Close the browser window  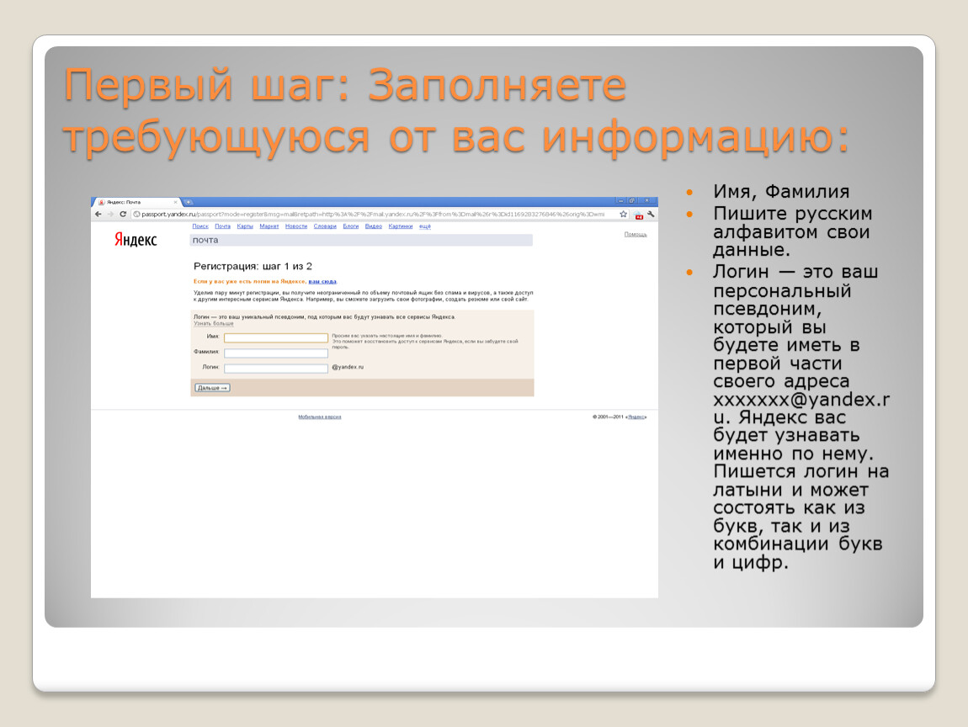pyautogui.click(x=647, y=200)
